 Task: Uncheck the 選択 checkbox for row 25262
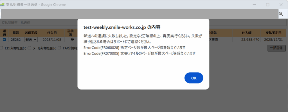click(4, 39)
